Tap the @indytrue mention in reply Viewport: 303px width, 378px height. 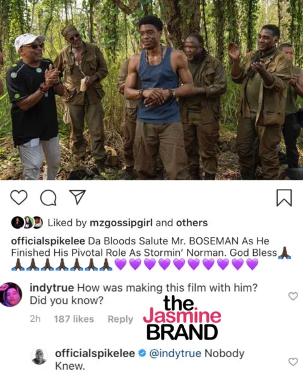[x=175, y=353]
